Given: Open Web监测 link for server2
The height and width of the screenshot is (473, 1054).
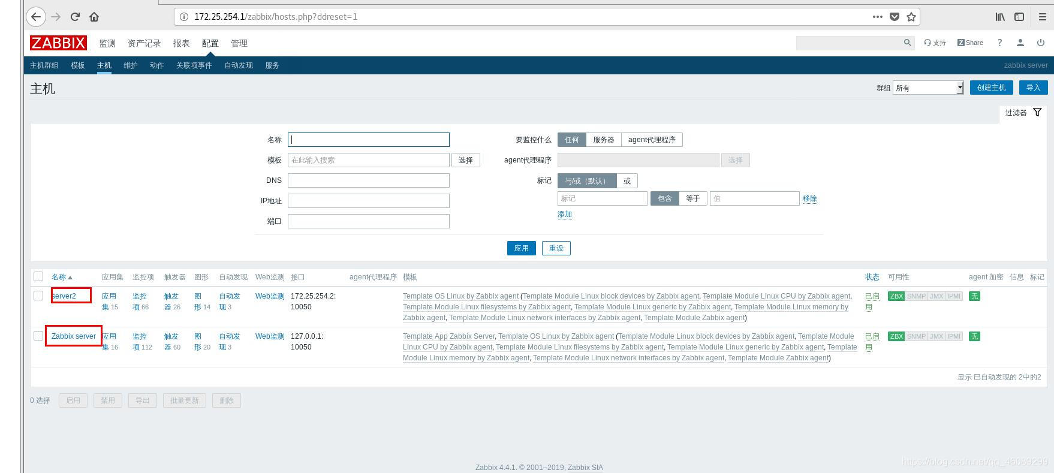Looking at the screenshot, I should 270,296.
